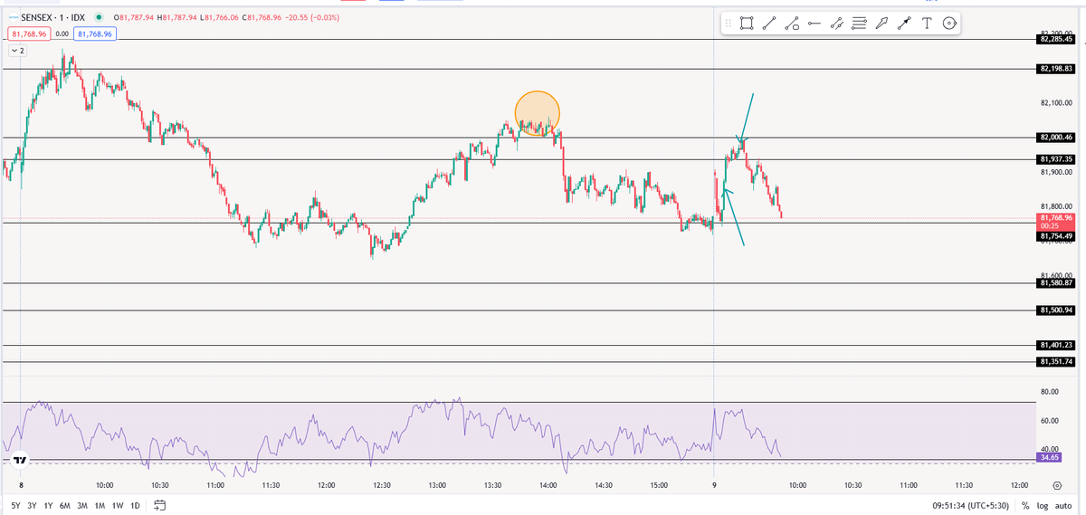The width and height of the screenshot is (1086, 515).
Task: Set the range to 1D
Action: [135, 505]
